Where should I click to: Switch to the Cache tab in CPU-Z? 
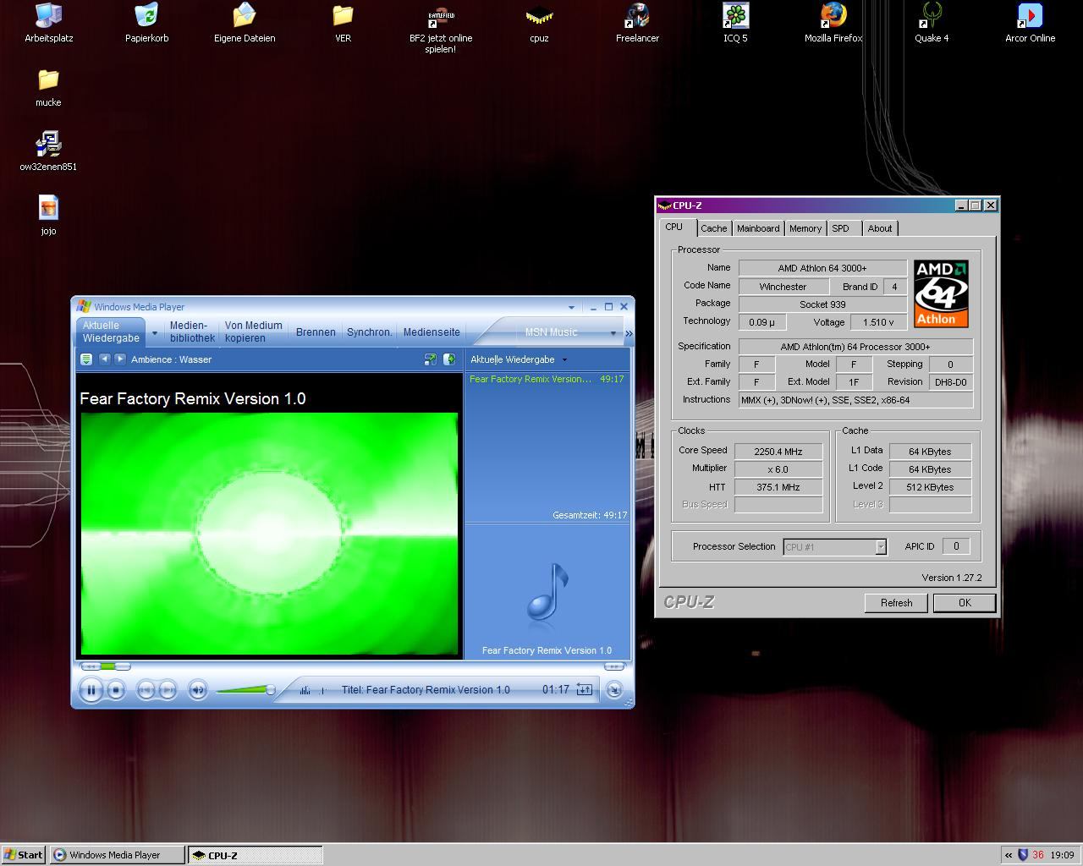713,228
